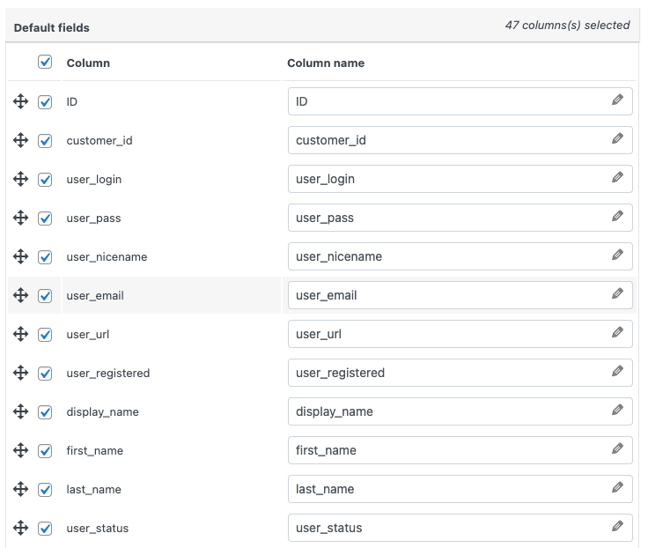Screen dimensions: 648x548
Task: Click the pencil icon for the first_name column name
Action: [617, 448]
